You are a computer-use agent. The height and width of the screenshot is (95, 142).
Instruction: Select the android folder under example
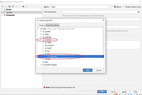49,45
